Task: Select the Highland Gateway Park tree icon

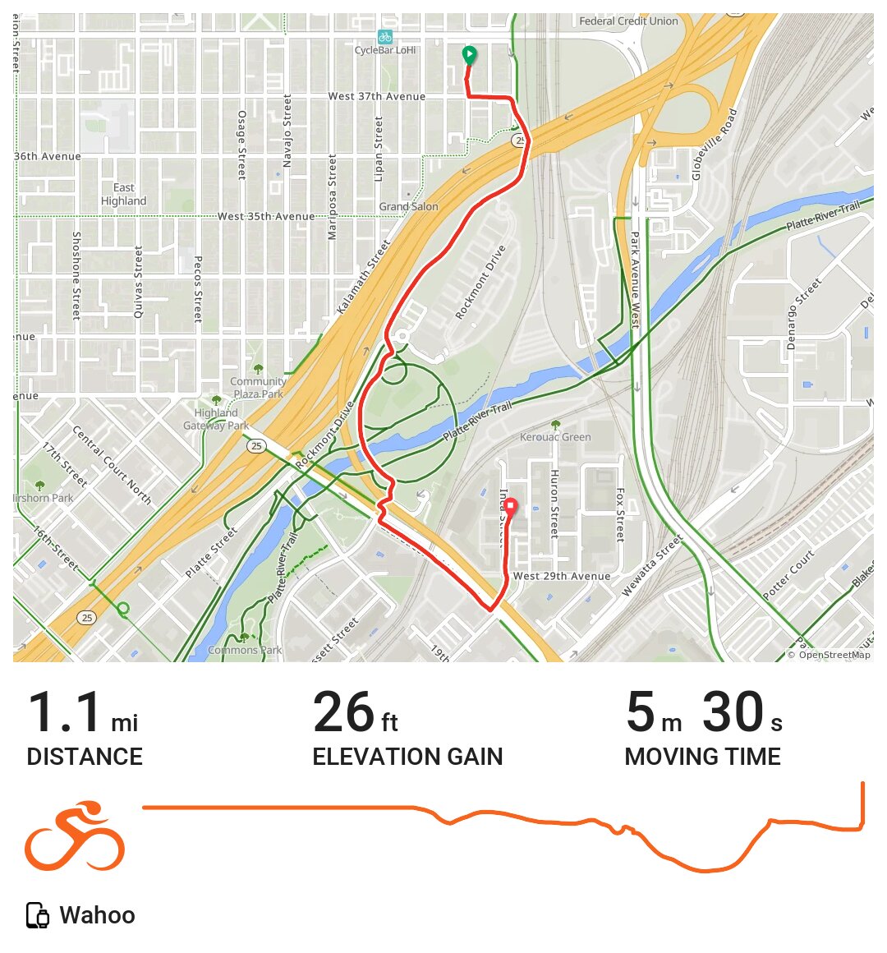Action: [x=217, y=401]
